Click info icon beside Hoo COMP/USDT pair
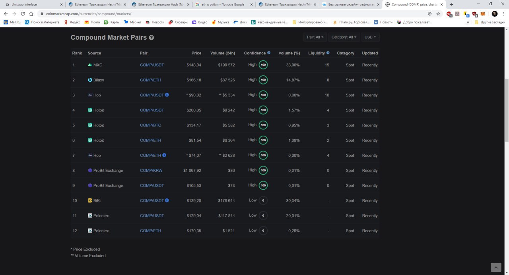The width and height of the screenshot is (509, 275). point(167,95)
